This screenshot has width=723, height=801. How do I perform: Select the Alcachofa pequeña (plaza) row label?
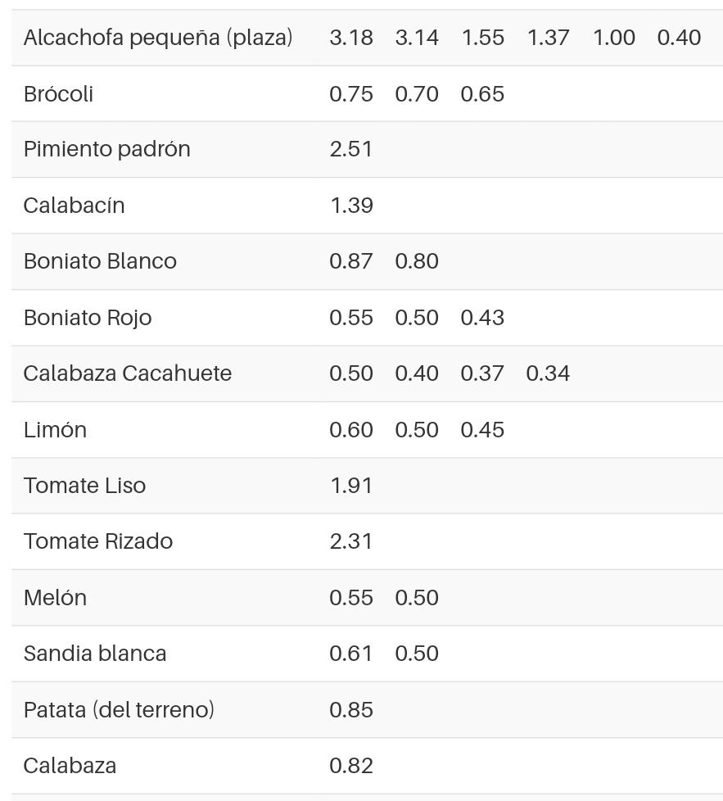158,38
